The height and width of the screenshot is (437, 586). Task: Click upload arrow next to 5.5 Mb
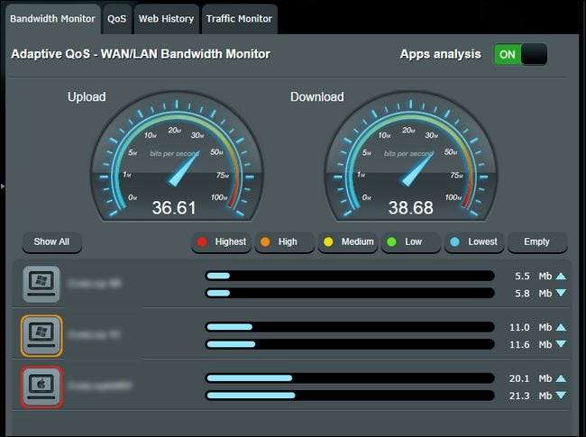561,277
